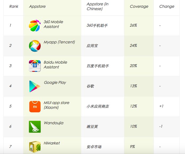Click the Google Play triangle icon
185x154 pixels.
pyautogui.click(x=35, y=86)
